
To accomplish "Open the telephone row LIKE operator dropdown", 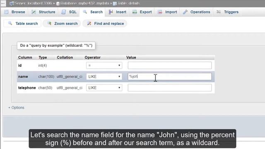I will [x=104, y=88].
